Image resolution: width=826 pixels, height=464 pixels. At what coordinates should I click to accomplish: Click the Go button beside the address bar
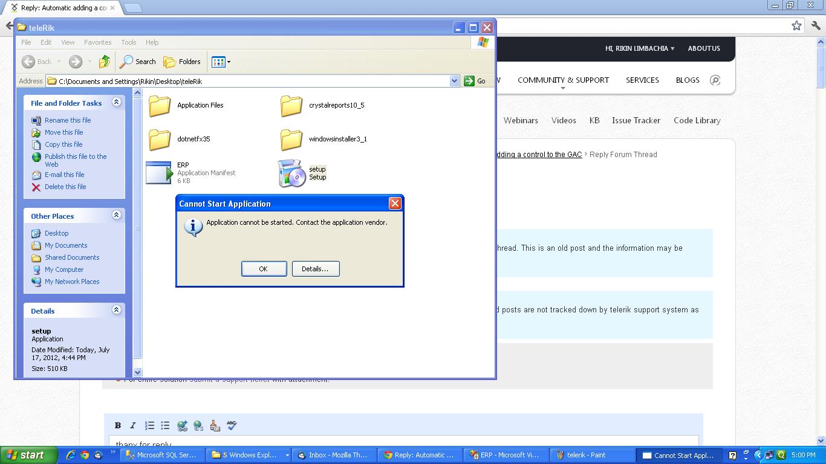click(x=475, y=81)
